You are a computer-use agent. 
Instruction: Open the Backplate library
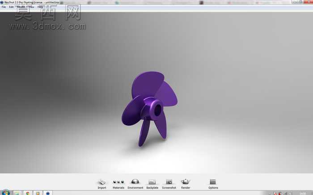coord(152,184)
